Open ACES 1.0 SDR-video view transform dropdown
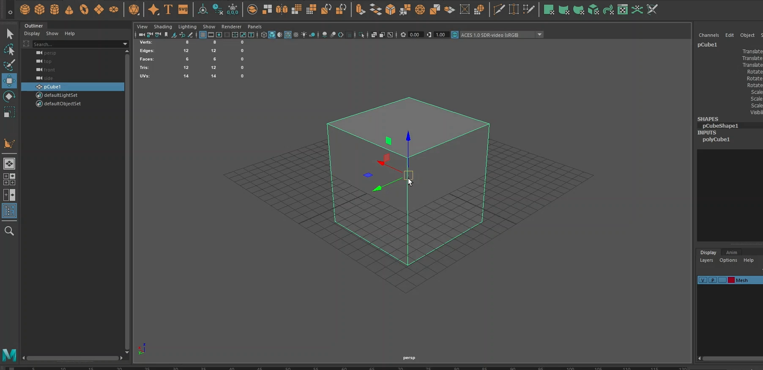This screenshot has height=370, width=763. tap(539, 35)
